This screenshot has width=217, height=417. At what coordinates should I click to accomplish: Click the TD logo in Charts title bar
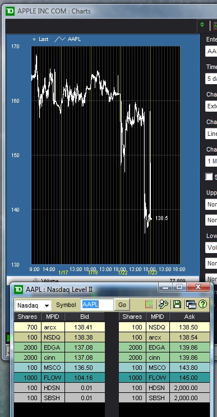coord(11,11)
